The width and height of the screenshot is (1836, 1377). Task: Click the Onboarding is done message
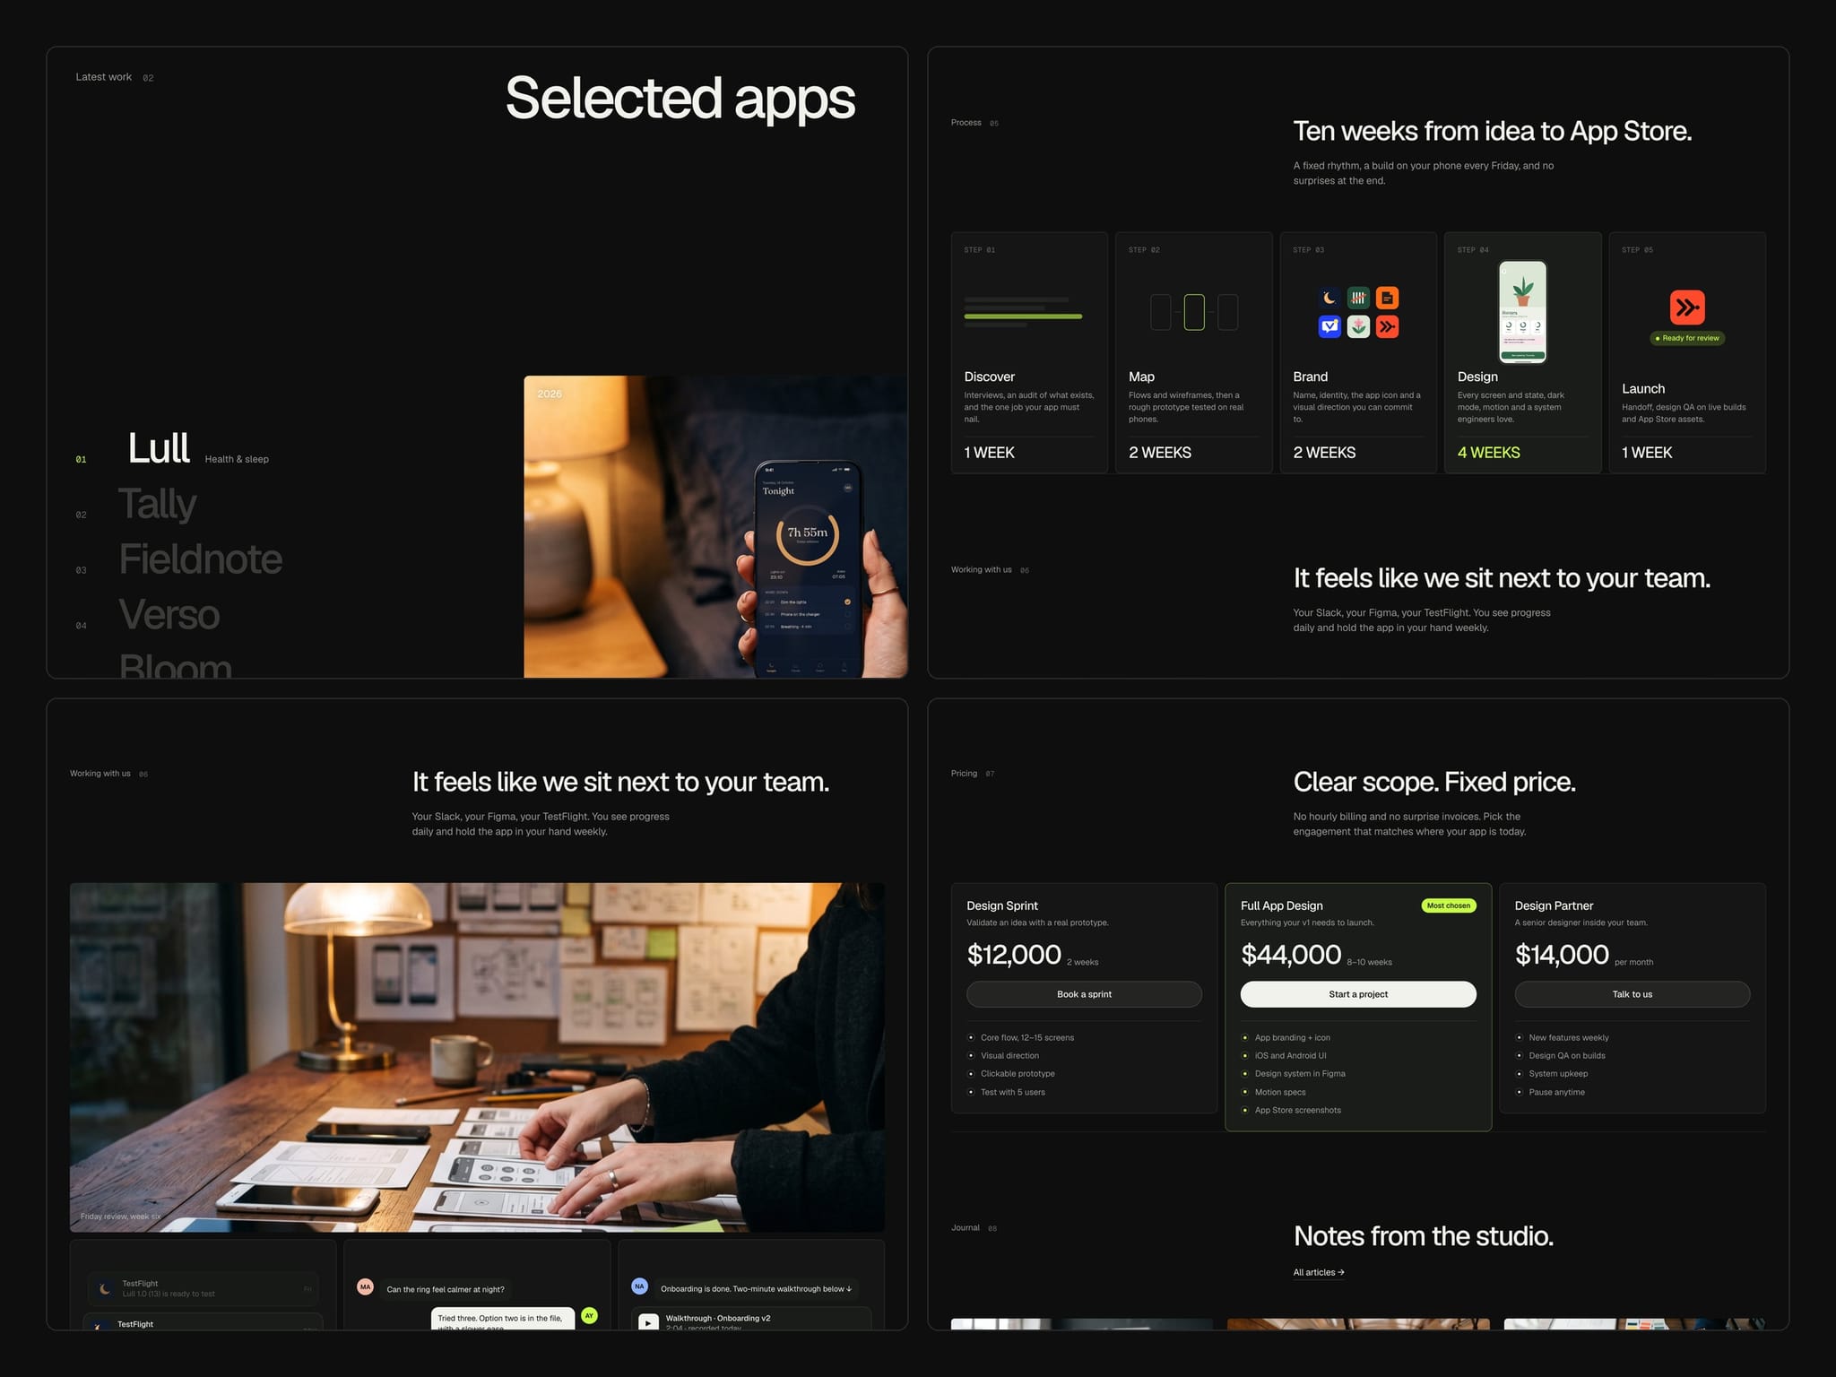coord(756,1289)
